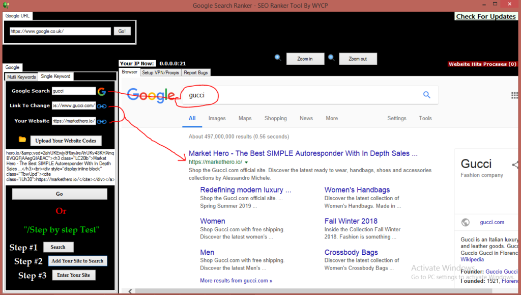Click the Google Search keyword field
The width and height of the screenshot is (521, 295).
[x=74, y=91]
